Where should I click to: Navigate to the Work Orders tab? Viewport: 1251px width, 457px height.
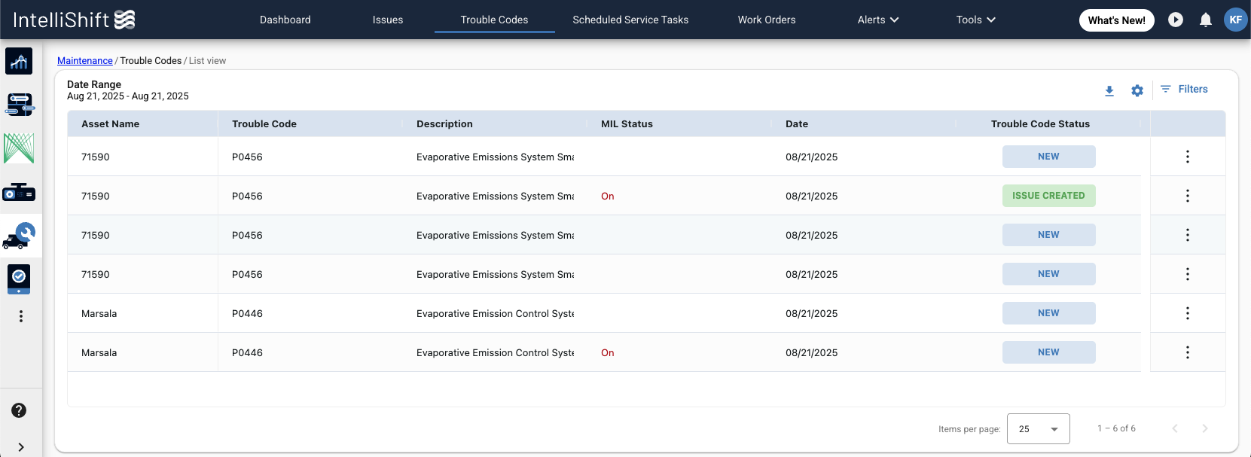(767, 20)
